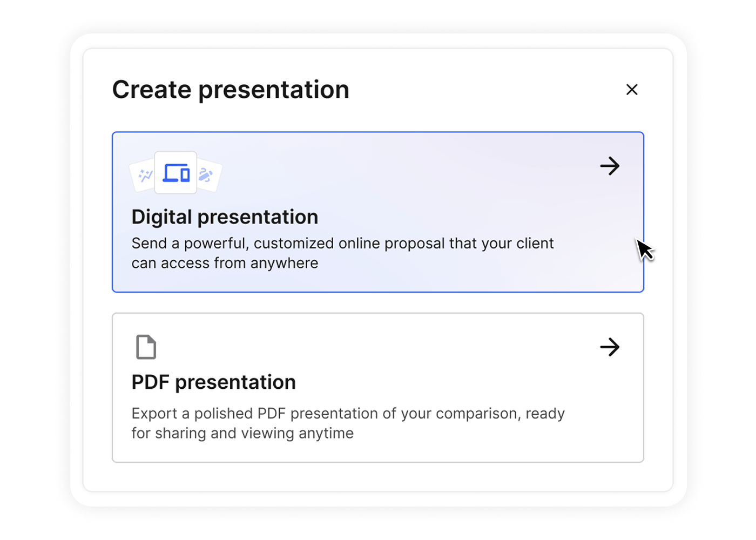Click the word 'Digital' in the first option
Viewport: 756px width, 540px height.
click(x=161, y=217)
